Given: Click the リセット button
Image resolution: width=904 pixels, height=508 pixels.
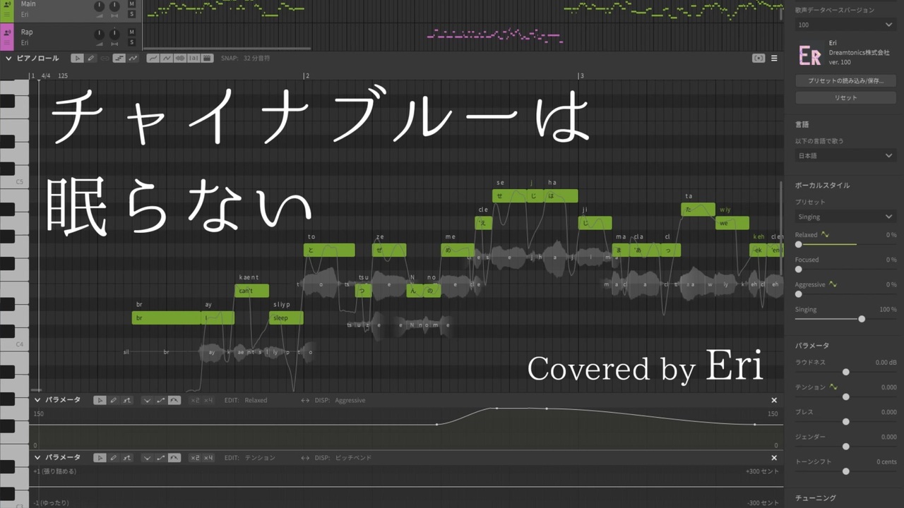Looking at the screenshot, I should click(845, 98).
